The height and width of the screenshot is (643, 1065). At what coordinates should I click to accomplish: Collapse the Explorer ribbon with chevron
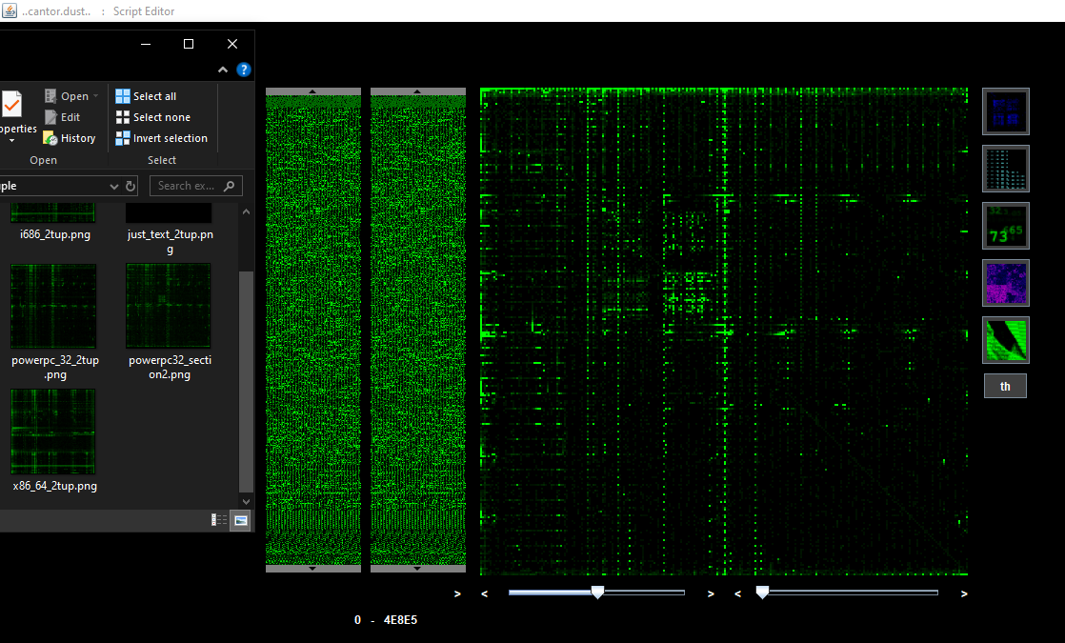(223, 70)
